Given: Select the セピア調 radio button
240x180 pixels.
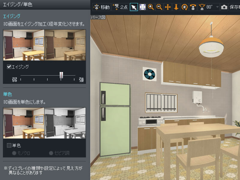Looking at the screenshot, I should pyautogui.click(x=51, y=153).
